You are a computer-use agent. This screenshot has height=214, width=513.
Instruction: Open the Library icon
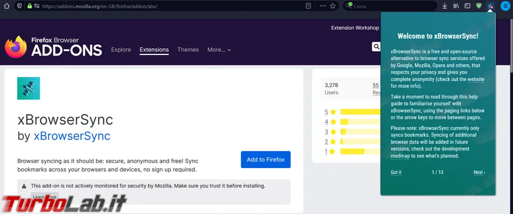coord(456,6)
